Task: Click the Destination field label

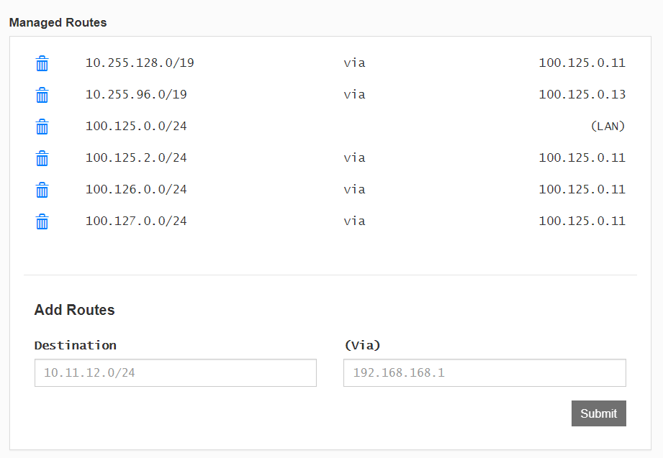Action: [76, 346]
